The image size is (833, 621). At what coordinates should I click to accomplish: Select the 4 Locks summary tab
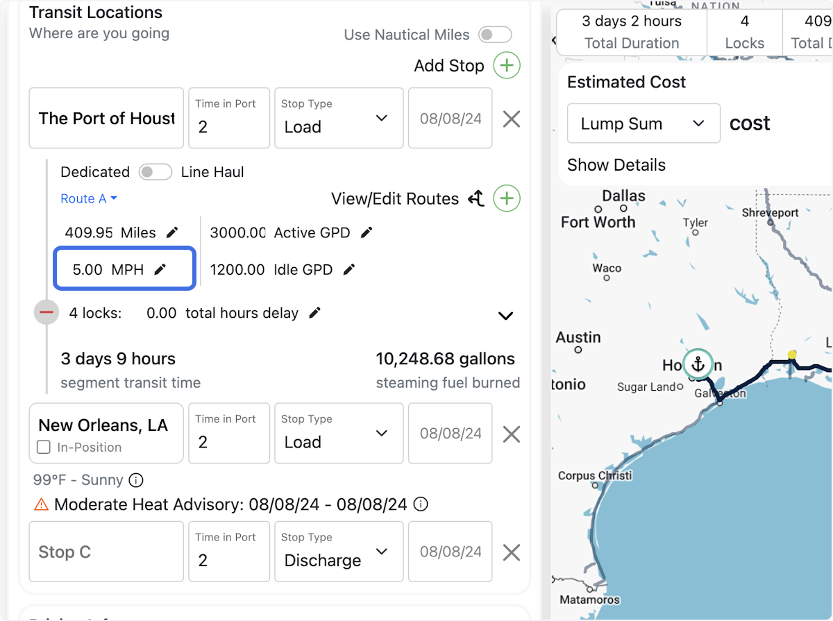pyautogui.click(x=744, y=31)
